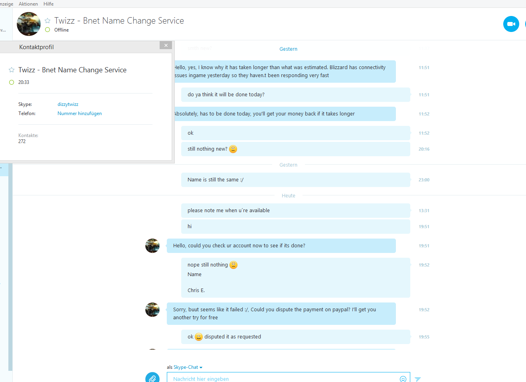Close the Kontaktprofil panel
The image size is (526, 382).
(x=166, y=46)
